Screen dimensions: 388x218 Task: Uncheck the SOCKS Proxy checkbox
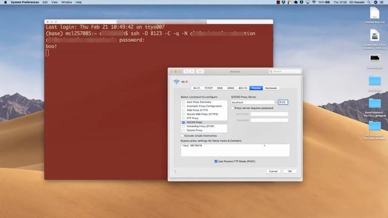click(183, 122)
